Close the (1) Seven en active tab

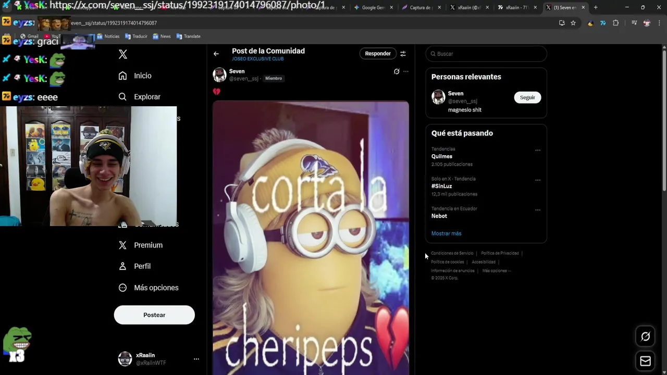pos(583,7)
